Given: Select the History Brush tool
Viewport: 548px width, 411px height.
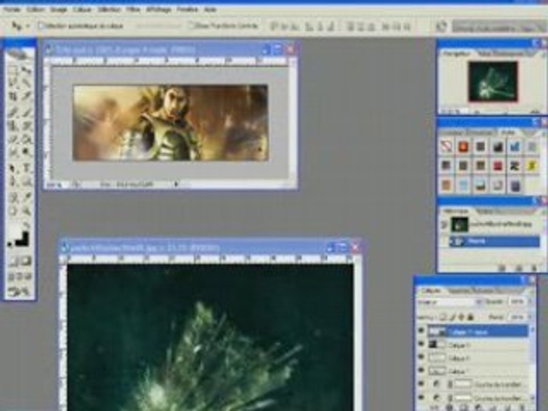Looking at the screenshot, I should [x=26, y=126].
